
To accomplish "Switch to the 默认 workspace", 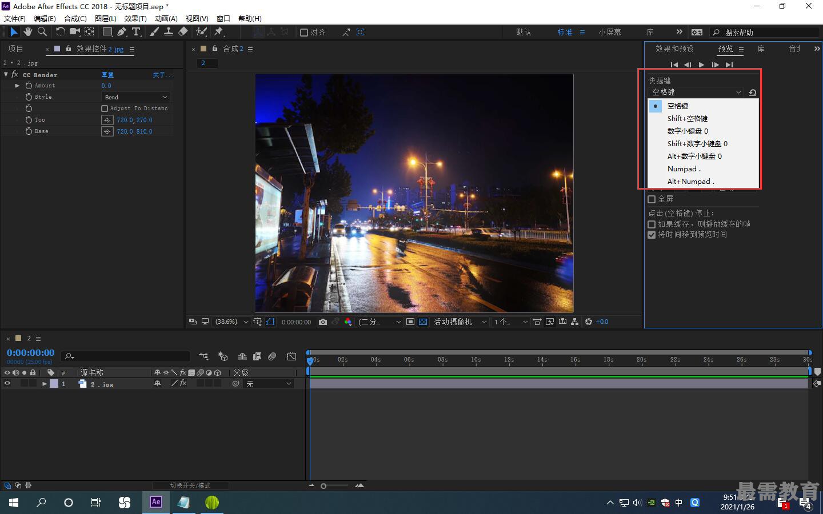I will (x=524, y=33).
